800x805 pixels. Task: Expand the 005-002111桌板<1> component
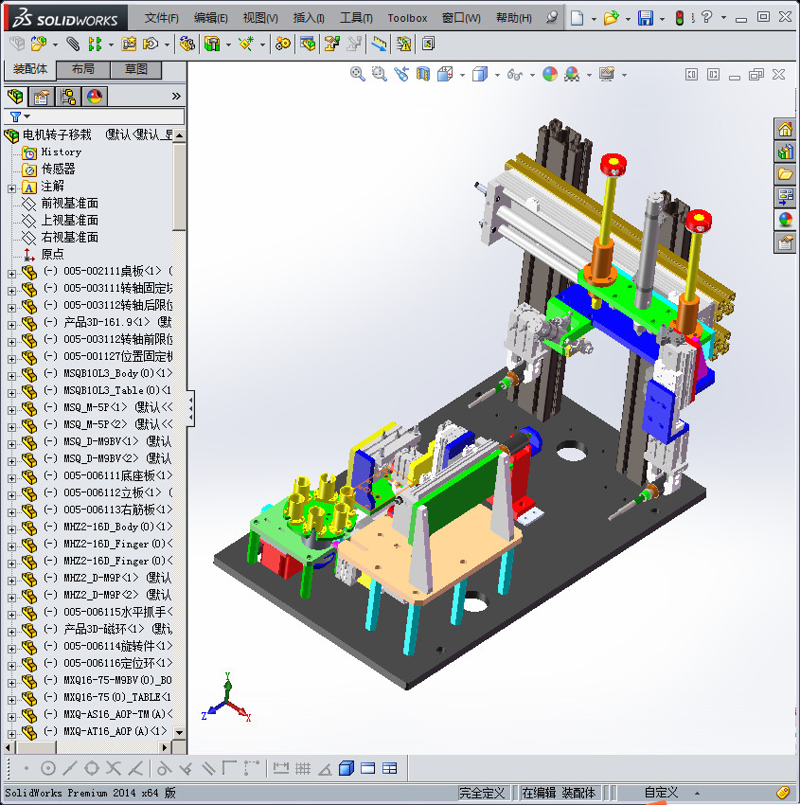point(11,274)
